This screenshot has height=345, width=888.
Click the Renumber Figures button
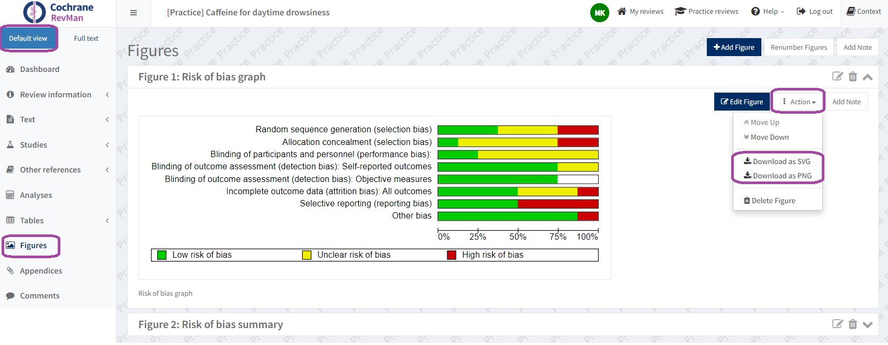pyautogui.click(x=798, y=47)
